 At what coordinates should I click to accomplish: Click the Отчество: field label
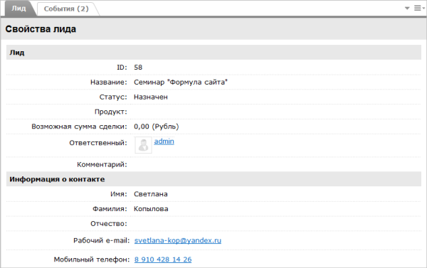(109, 224)
